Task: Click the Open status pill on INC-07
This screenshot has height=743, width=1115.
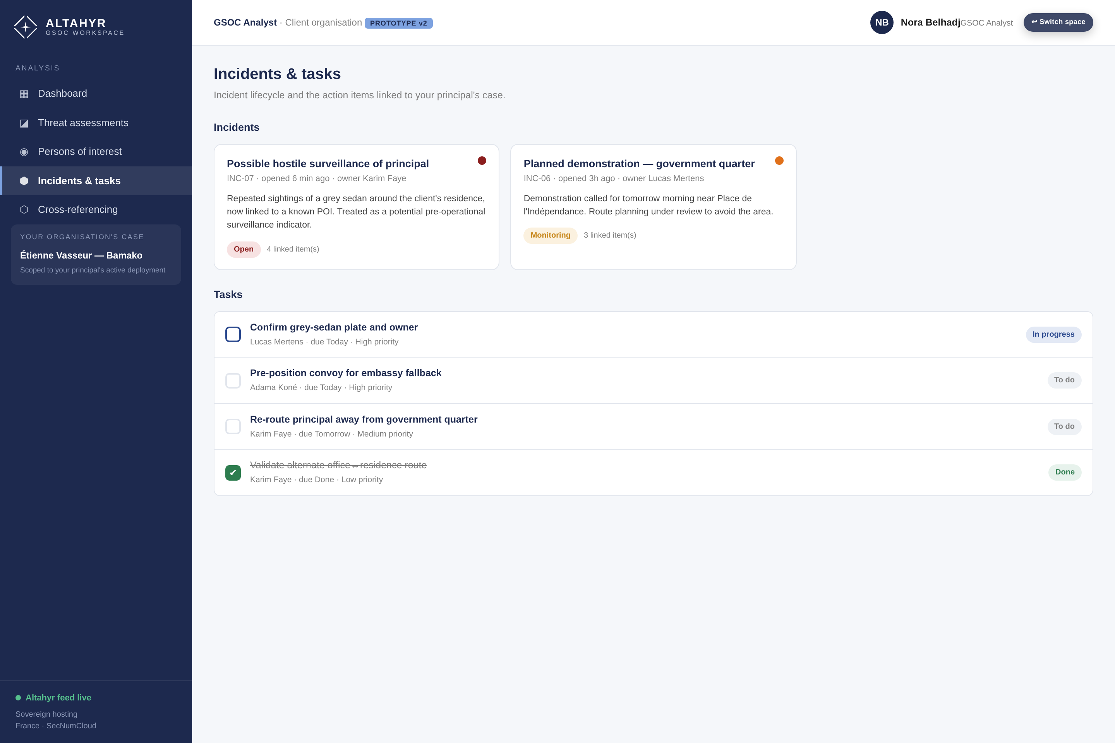Action: (x=244, y=249)
